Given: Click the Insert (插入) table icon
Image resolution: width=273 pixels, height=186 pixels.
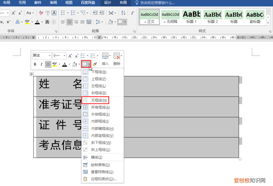Looking at the screenshot, I should (105, 59).
